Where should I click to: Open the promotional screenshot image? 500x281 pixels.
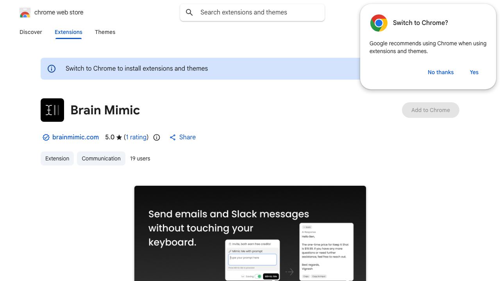click(250, 233)
